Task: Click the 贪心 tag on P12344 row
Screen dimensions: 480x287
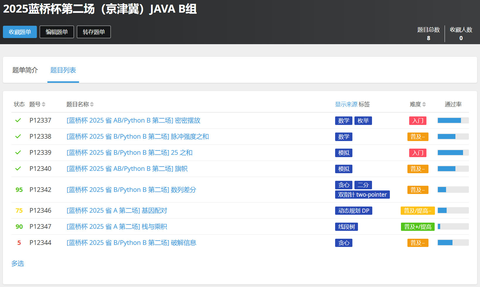Action: coord(344,243)
